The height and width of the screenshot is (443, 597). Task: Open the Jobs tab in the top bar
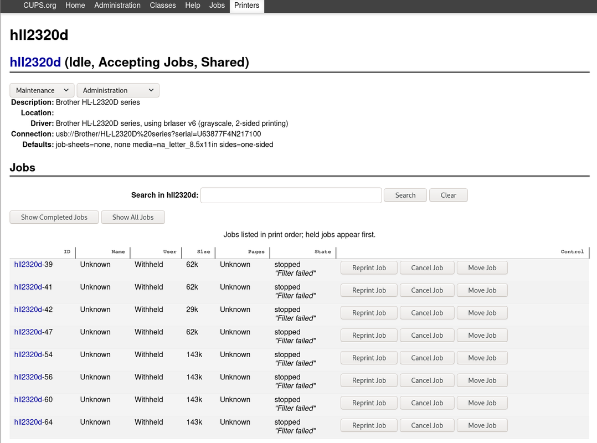click(217, 6)
